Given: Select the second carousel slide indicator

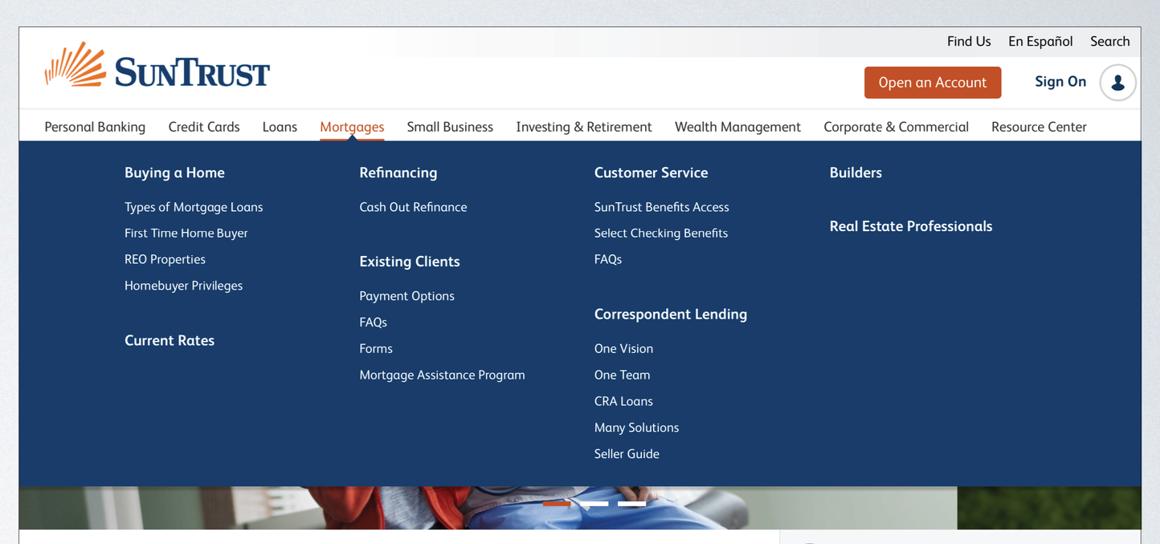Looking at the screenshot, I should (x=594, y=504).
